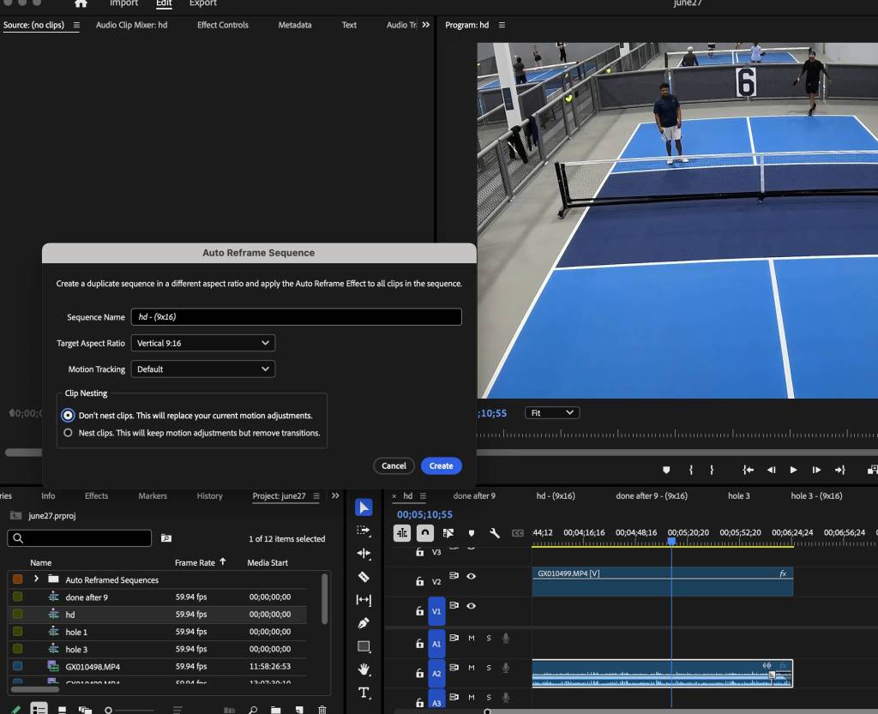Expand Auto Reframed Sequences bin
The image size is (878, 714).
point(36,579)
